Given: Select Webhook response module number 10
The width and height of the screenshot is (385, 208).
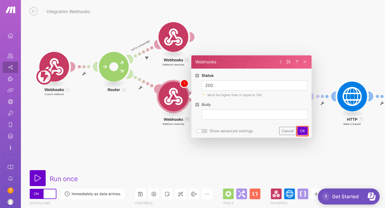Looking at the screenshot, I should (173, 97).
